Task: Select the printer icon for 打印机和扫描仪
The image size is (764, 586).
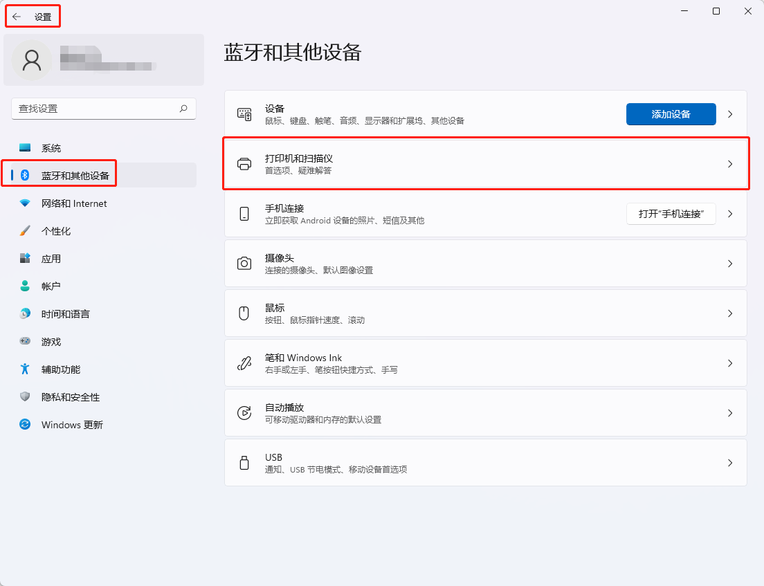Action: click(244, 163)
